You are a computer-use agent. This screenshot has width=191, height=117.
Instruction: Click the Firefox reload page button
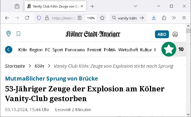[27, 18]
